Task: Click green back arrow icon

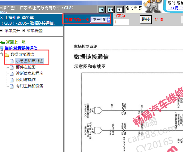Action: [x=3, y=43]
